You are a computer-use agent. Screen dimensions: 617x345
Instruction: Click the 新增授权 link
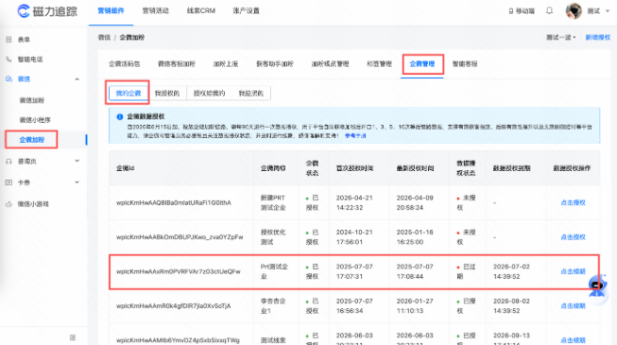598,38
